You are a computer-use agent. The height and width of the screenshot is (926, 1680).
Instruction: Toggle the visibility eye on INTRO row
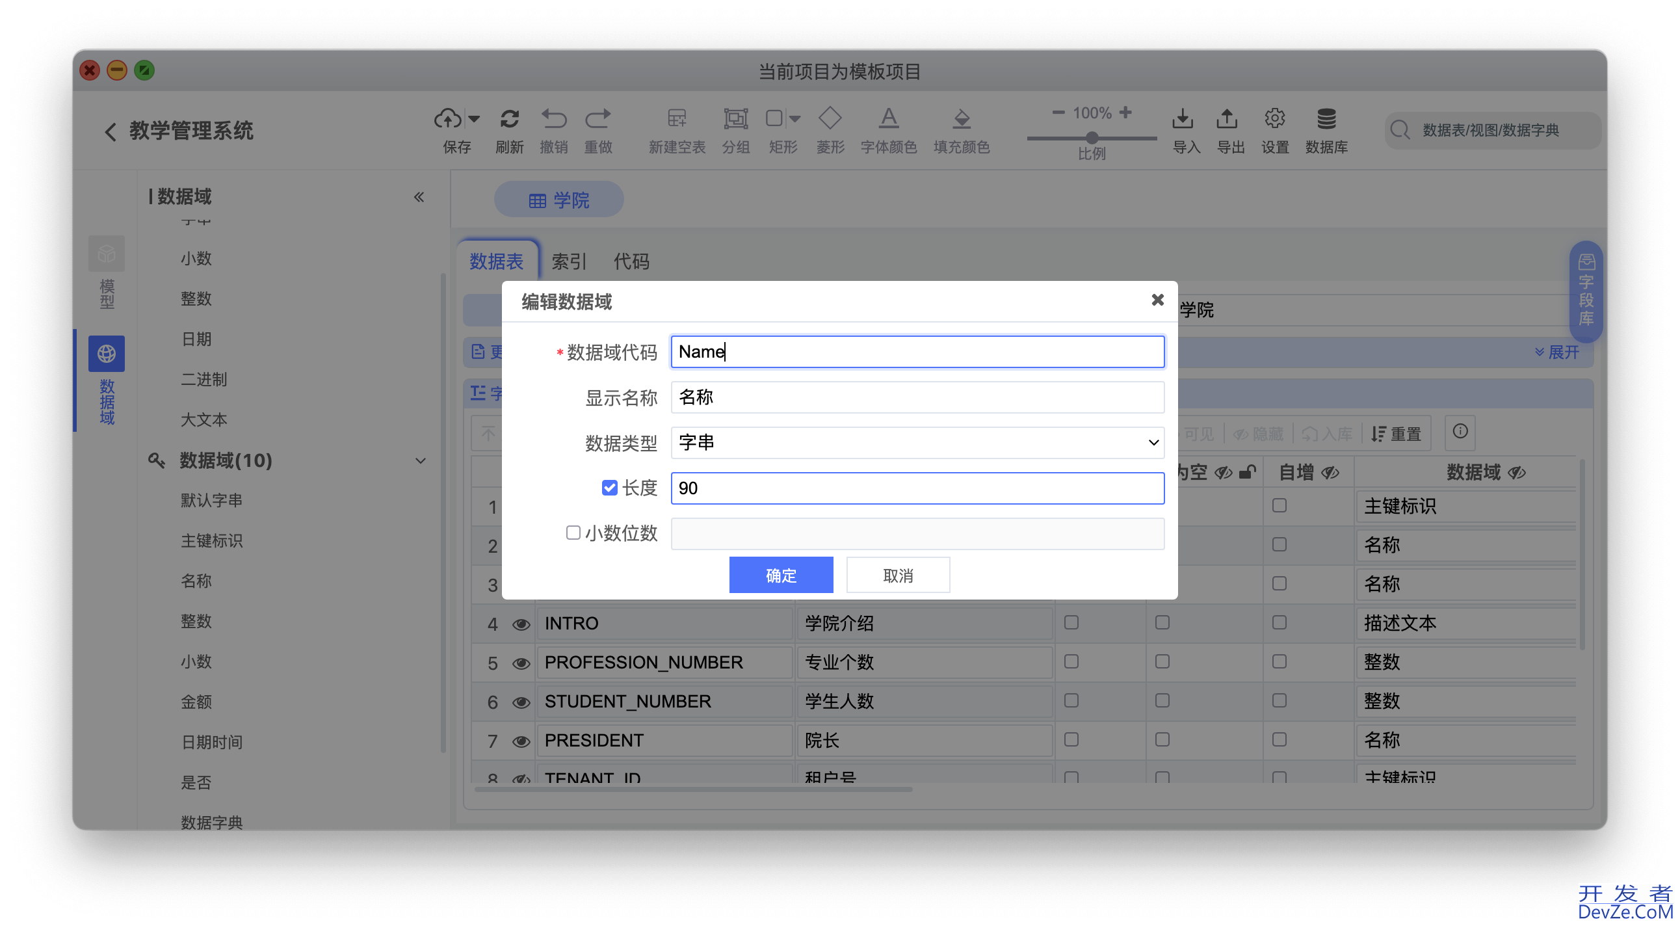(519, 625)
